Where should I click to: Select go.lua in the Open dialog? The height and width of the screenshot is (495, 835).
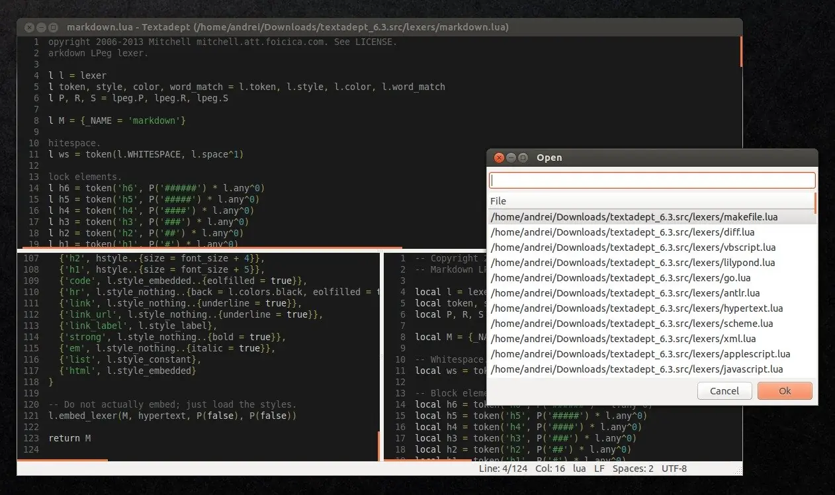click(x=652, y=277)
